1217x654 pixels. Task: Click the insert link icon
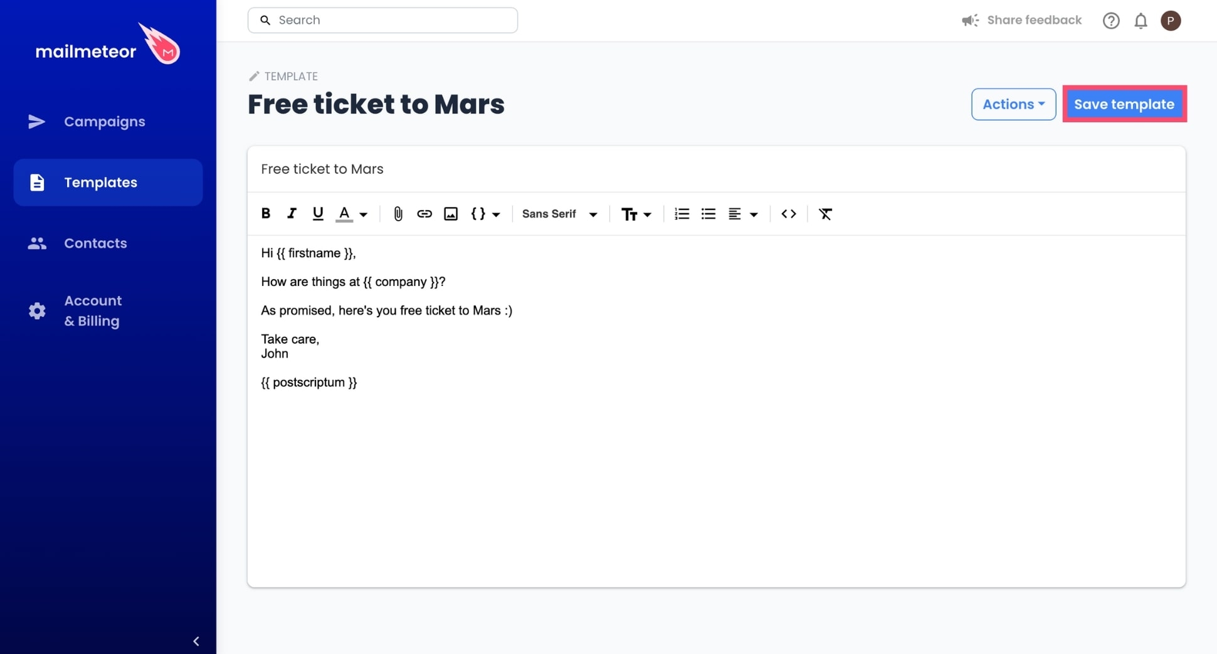click(x=424, y=214)
